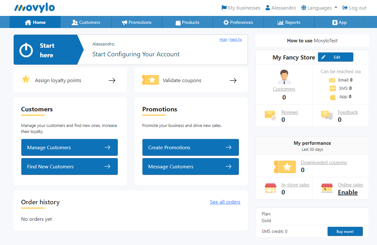Click the Alessandro user profile icon
The image size is (377, 245).
point(268,8)
